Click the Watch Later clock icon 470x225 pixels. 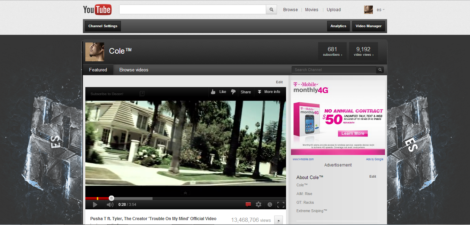pos(270,205)
